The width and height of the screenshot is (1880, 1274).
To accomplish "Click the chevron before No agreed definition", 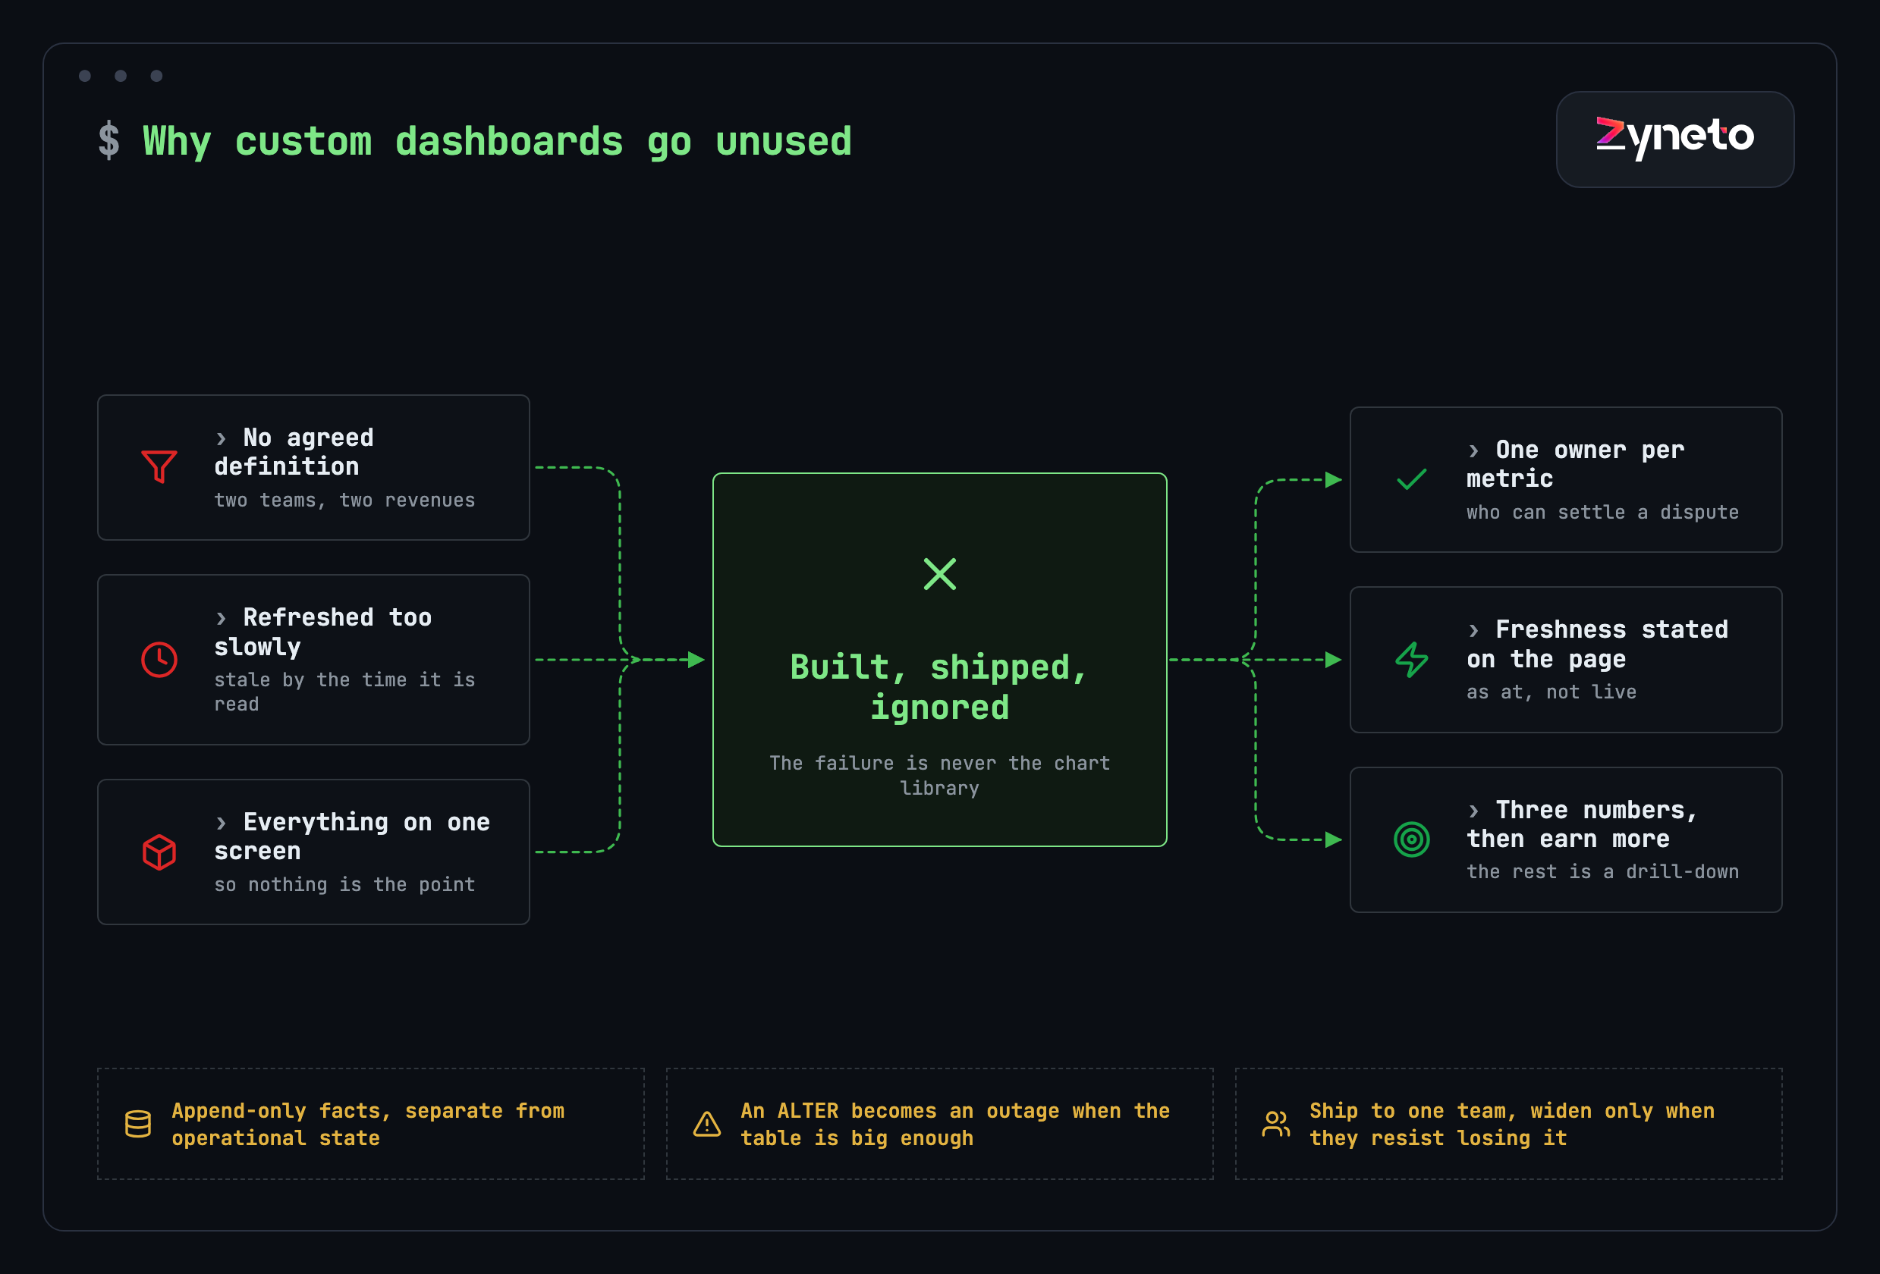I will tap(221, 439).
